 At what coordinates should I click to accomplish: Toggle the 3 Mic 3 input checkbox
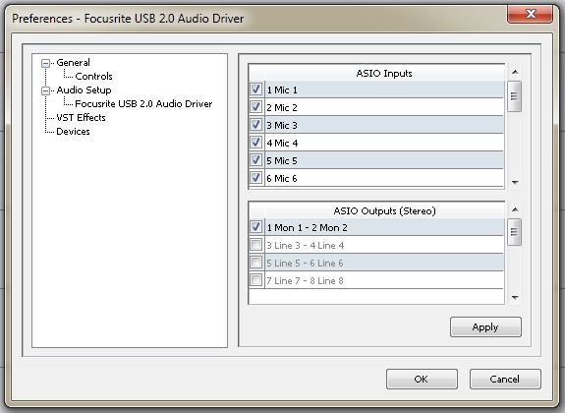255,125
